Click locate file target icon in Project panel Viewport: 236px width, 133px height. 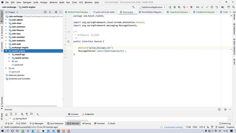coord(45,12)
